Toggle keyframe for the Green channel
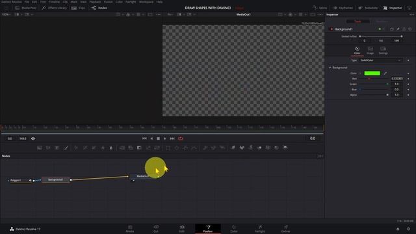Image resolution: width=416 pixels, height=234 pixels. coord(408,84)
